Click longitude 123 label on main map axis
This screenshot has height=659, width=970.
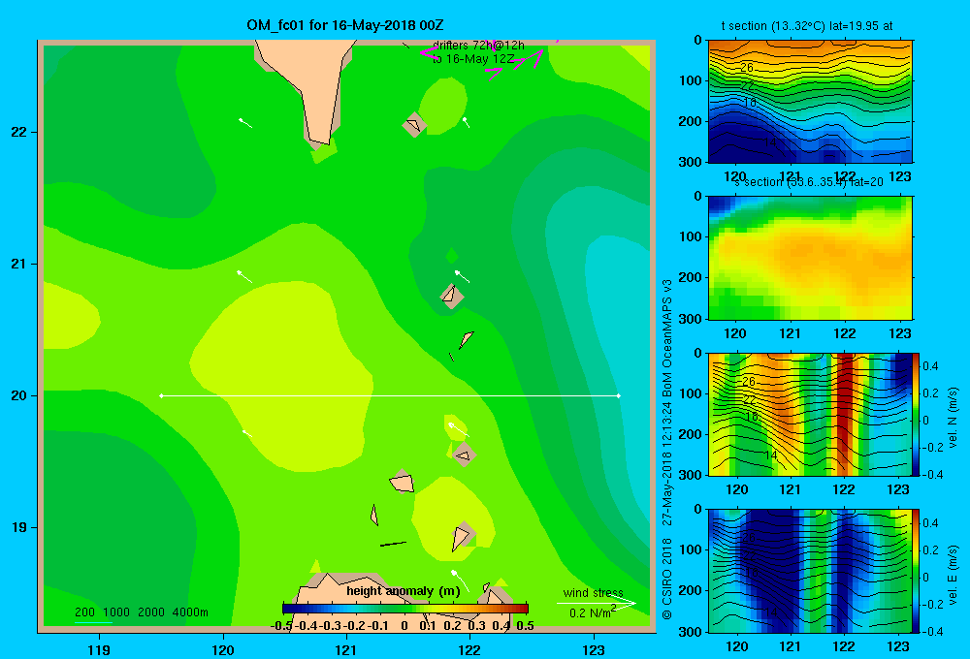pyautogui.click(x=594, y=649)
